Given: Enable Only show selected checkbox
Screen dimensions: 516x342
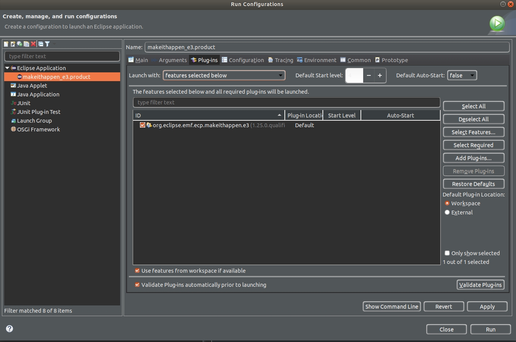Looking at the screenshot, I should [x=447, y=253].
